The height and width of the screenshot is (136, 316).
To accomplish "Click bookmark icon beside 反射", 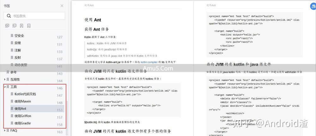I will [x=12, y=58].
